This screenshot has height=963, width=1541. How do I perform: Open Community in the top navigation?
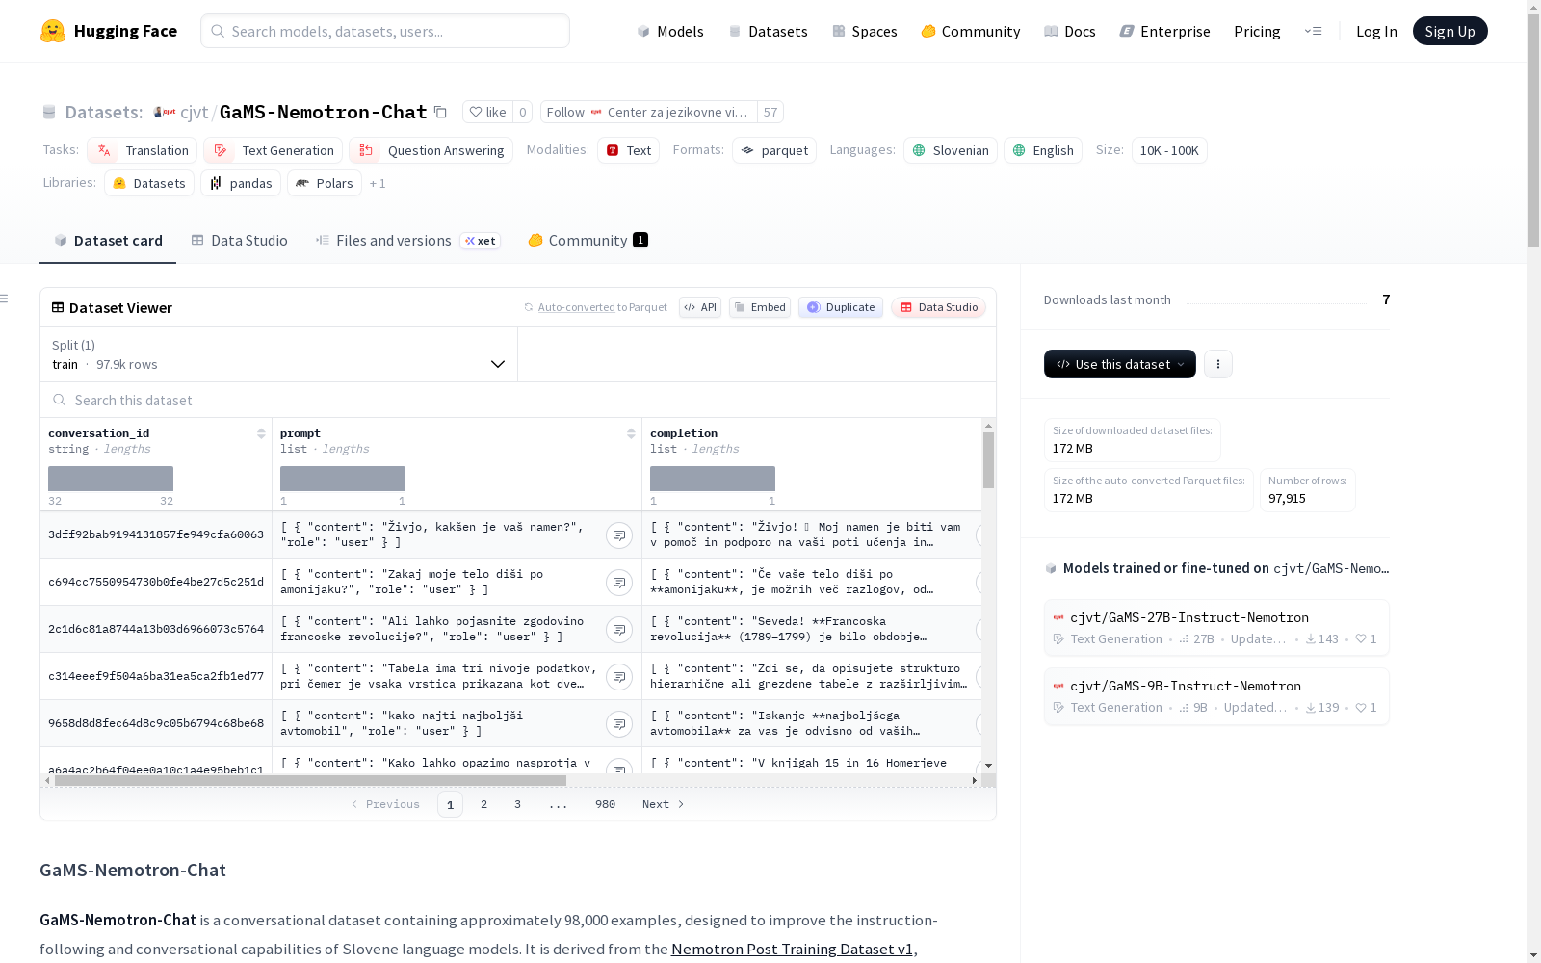click(x=971, y=31)
